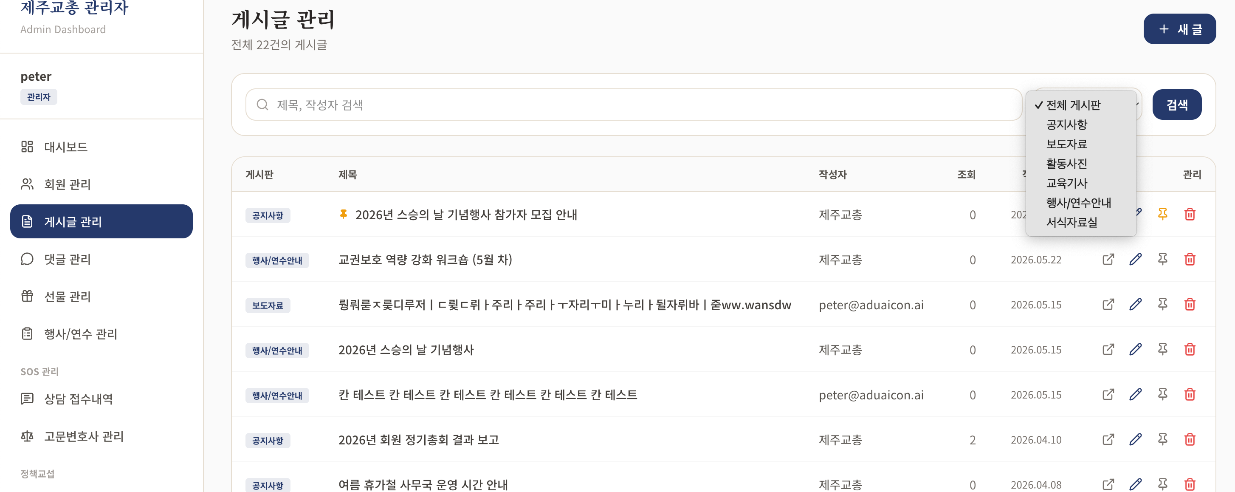Edit the 여름 휴가철 사무국 운영 시간 post
The height and width of the screenshot is (492, 1235).
pos(1135,484)
